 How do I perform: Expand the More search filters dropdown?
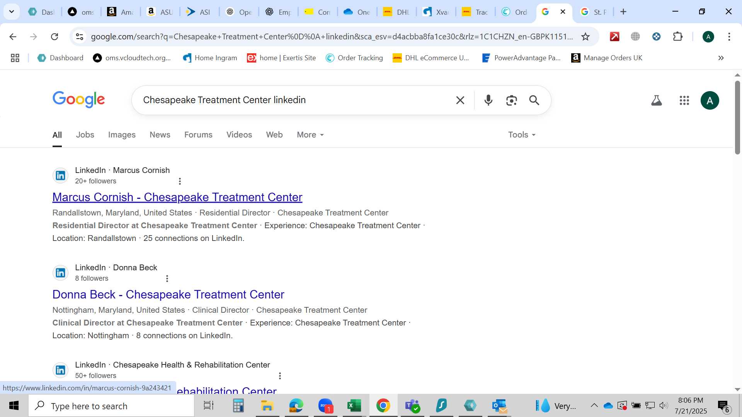pyautogui.click(x=310, y=135)
